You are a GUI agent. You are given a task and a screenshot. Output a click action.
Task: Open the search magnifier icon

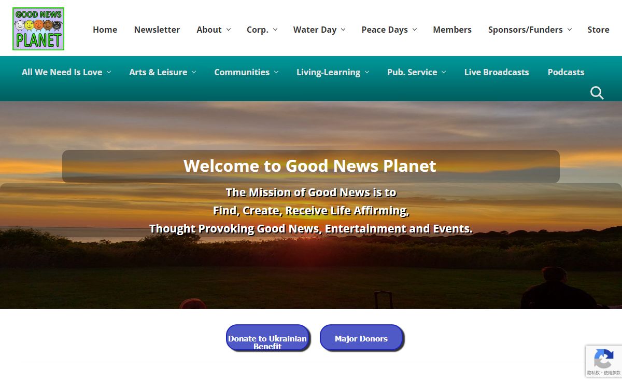(597, 93)
